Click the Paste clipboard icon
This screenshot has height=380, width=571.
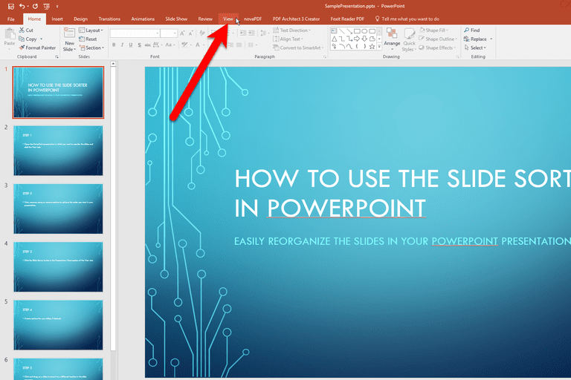(10, 34)
